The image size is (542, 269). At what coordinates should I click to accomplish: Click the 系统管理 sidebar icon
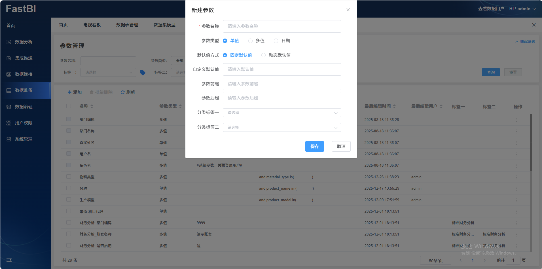coord(9,139)
